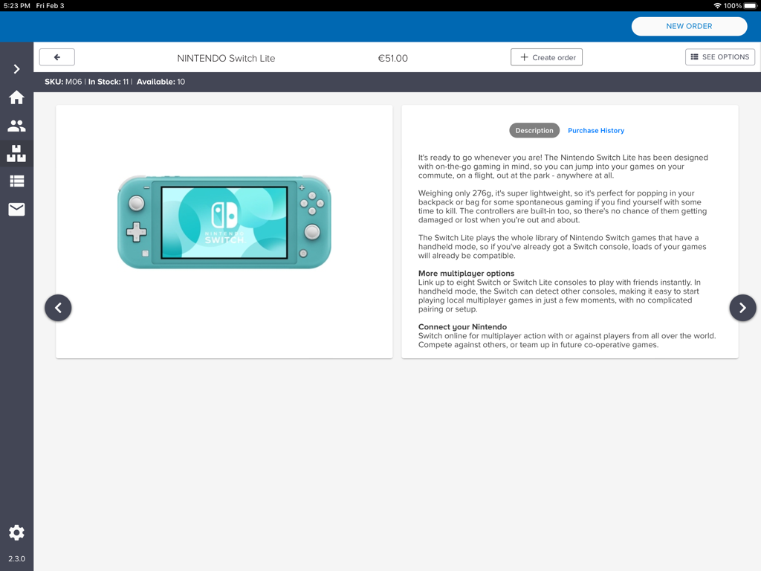Click the back arrow above the sidebar

(x=56, y=57)
